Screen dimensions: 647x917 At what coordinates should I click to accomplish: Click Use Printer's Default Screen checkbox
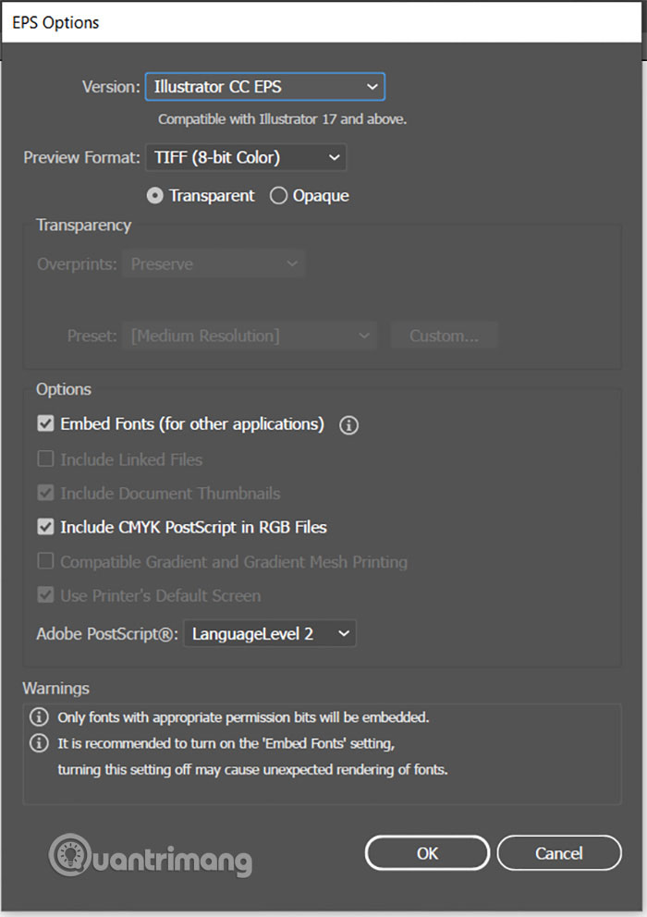click(45, 595)
